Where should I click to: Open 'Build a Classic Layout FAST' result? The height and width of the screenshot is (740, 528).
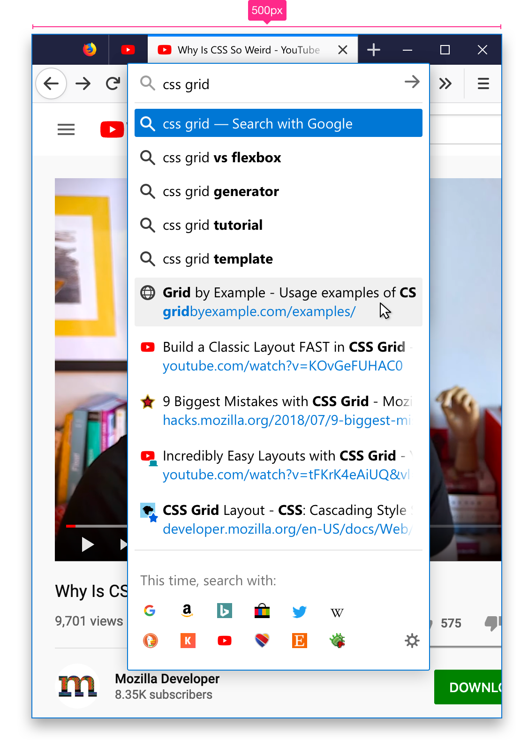(279, 356)
